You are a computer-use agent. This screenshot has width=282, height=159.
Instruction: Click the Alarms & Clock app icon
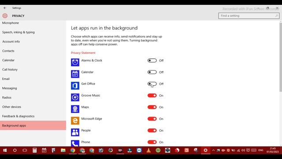(x=75, y=62)
